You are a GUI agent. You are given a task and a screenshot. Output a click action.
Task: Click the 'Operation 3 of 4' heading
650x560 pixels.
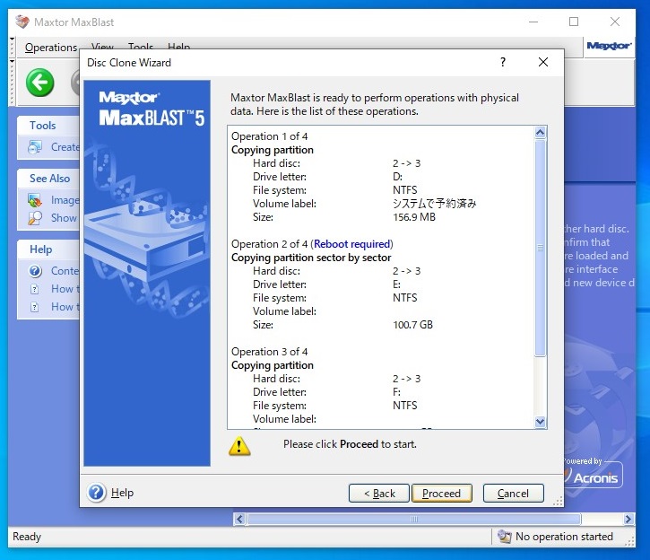(270, 352)
